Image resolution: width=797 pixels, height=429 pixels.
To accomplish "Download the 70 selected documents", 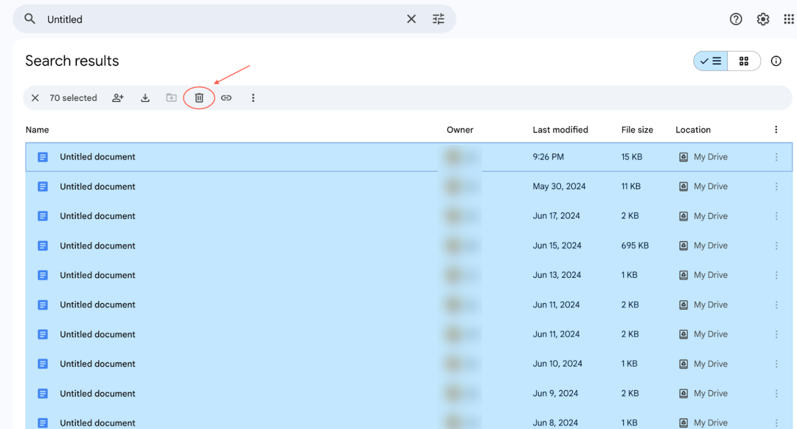I will [x=145, y=98].
